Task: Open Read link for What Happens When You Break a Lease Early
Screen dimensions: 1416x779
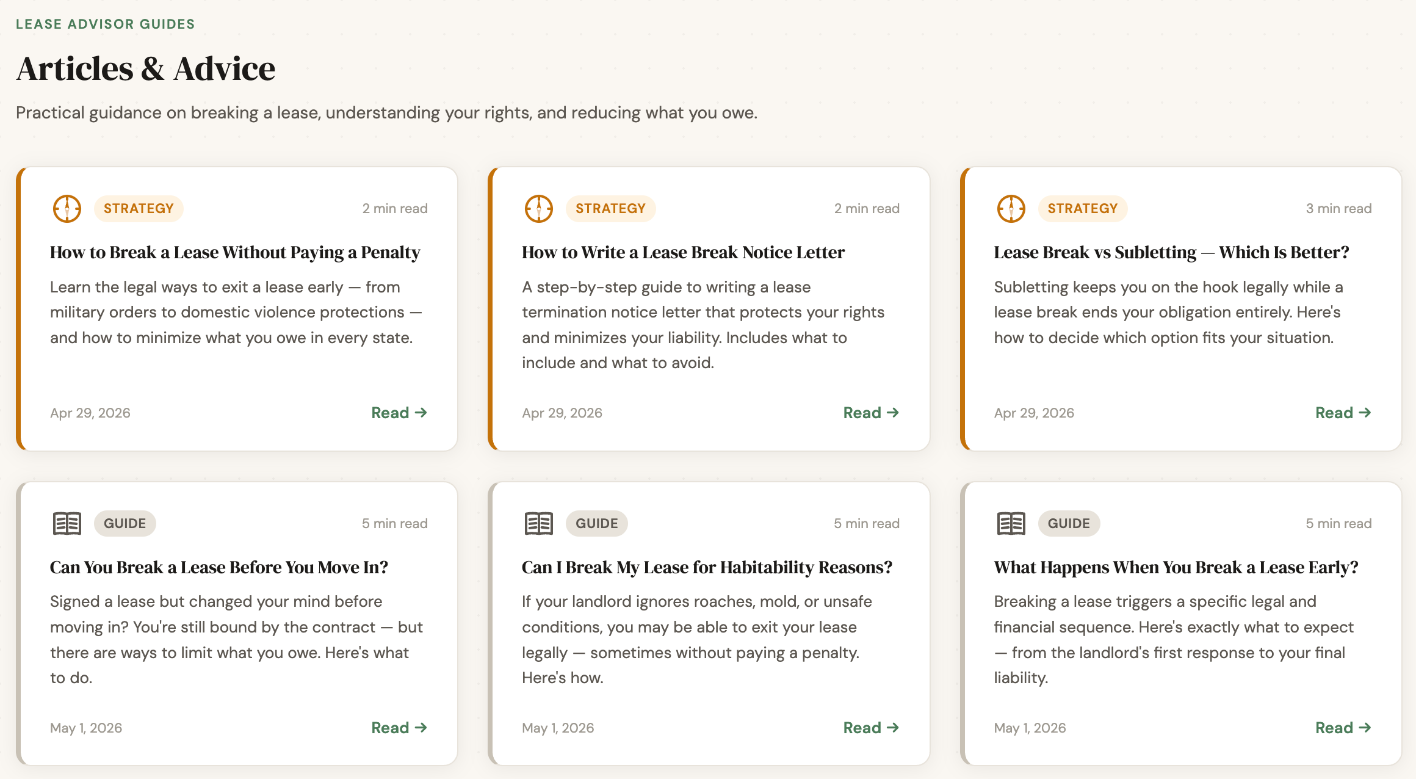Action: (x=1343, y=728)
